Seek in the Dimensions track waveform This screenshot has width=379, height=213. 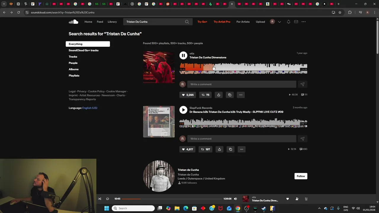coord(243,68)
